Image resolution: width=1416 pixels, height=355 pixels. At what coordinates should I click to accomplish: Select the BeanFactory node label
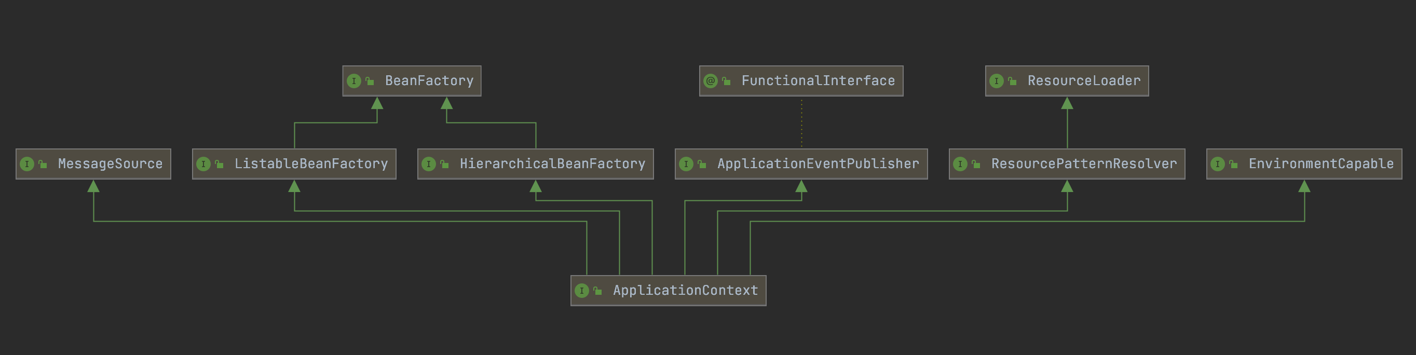pyautogui.click(x=429, y=81)
